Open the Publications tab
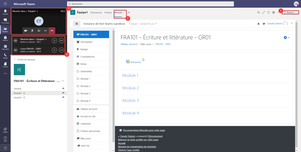Screen dimensions: 301x152 (96, 12)
